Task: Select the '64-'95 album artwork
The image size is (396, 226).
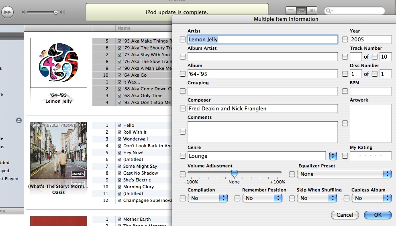Action: point(59,63)
